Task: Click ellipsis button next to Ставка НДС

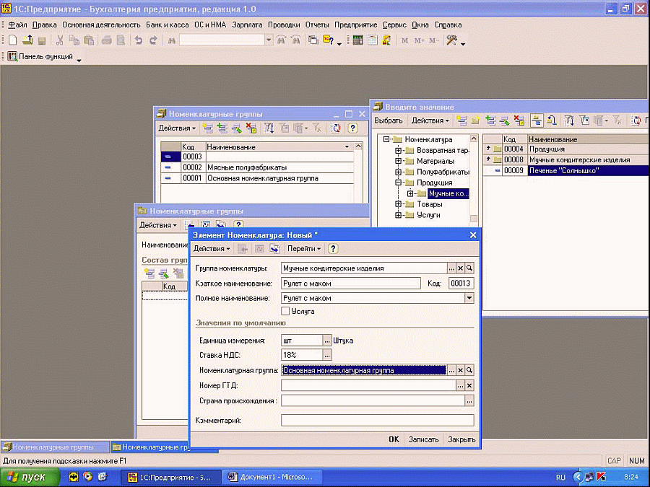Action: (327, 355)
